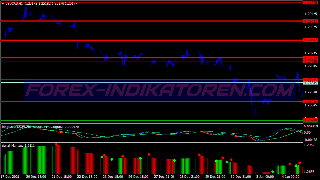Click the USDCAD,H1 symbol title text
This screenshot has width=320, height=180.
(14, 4)
